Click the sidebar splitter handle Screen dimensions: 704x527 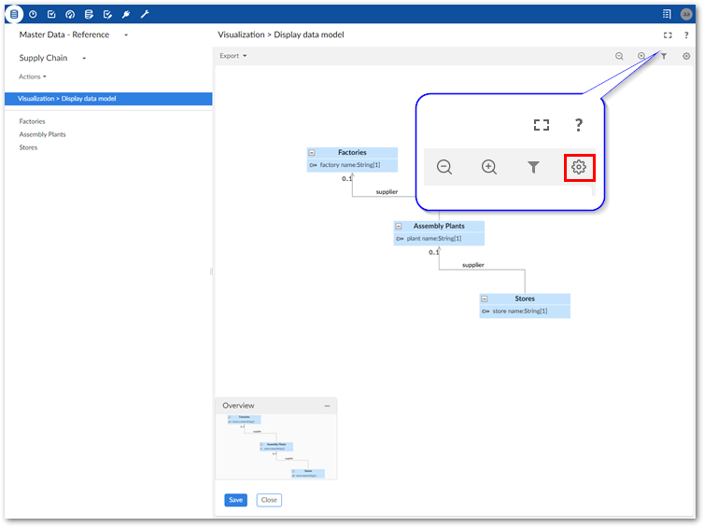[x=211, y=271]
